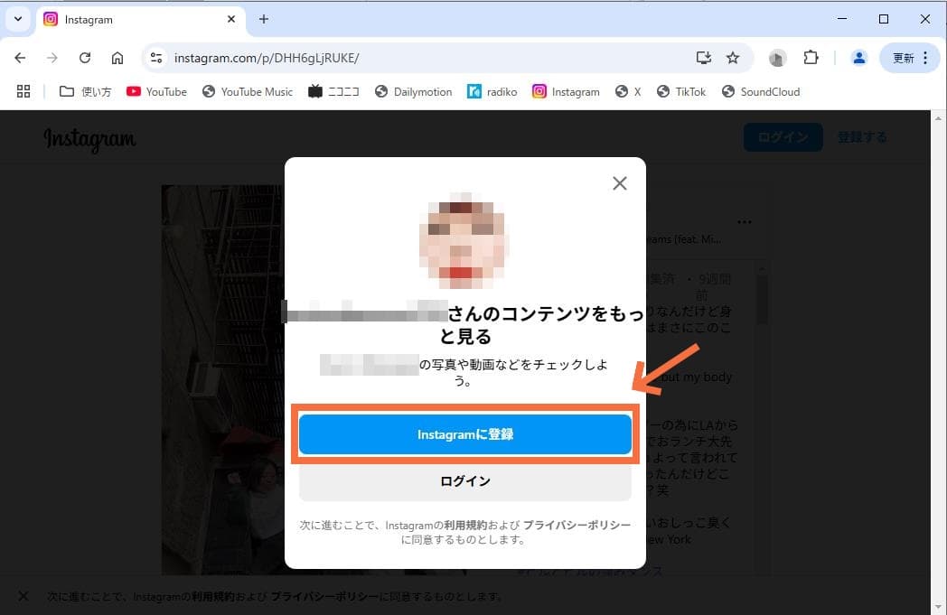Image resolution: width=947 pixels, height=615 pixels.
Task: Open 利用規約 link in bottom banner
Action: [x=212, y=596]
